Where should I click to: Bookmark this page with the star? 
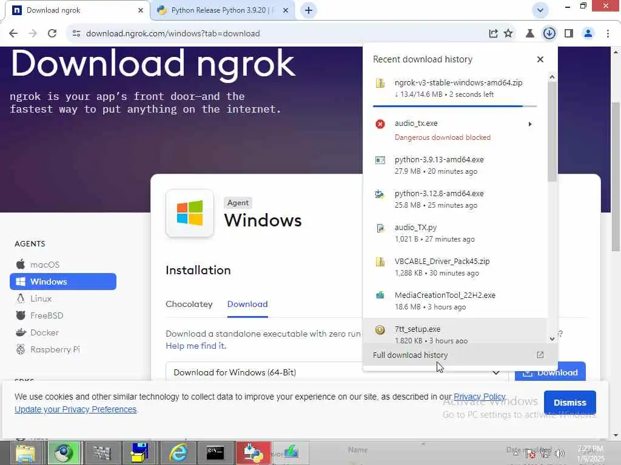(x=508, y=34)
